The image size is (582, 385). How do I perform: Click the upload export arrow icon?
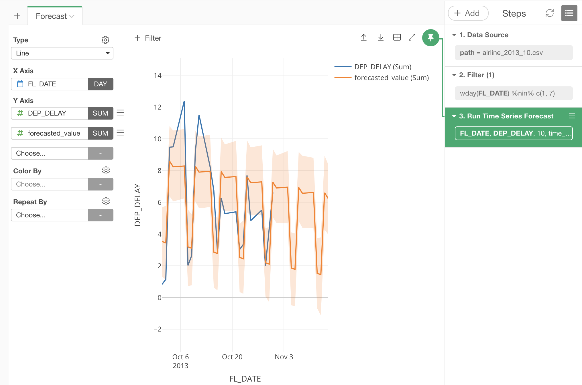click(x=364, y=37)
